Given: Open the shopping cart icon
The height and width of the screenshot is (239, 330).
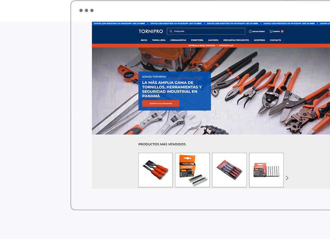Looking at the screenshot, I should [x=271, y=31].
